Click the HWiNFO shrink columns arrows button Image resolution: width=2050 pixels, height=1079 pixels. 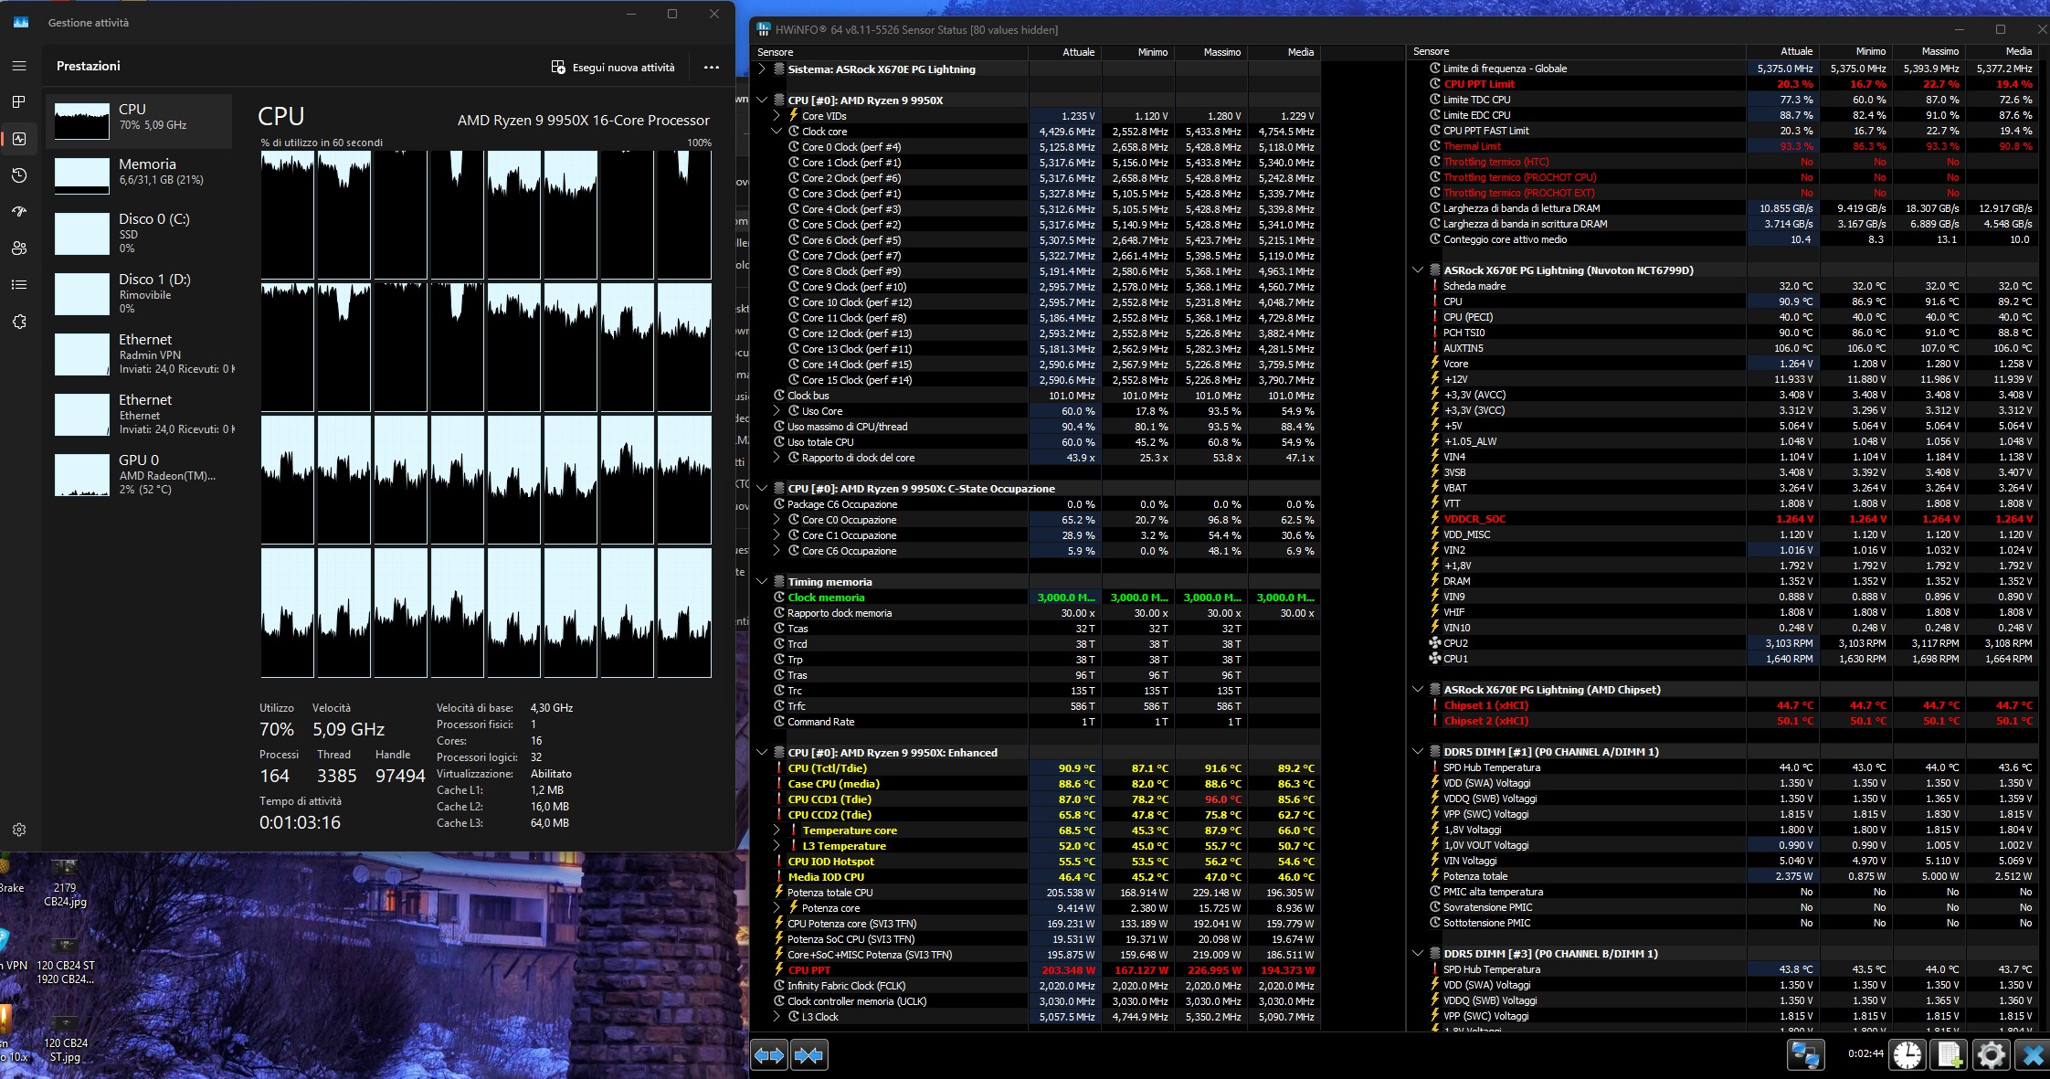point(809,1055)
